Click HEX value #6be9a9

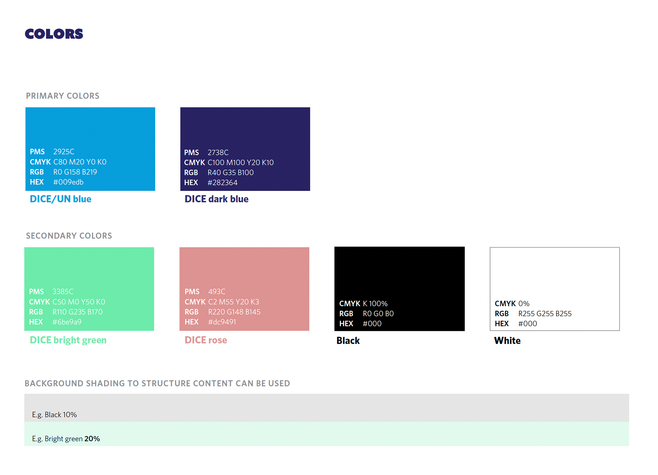click(x=67, y=322)
